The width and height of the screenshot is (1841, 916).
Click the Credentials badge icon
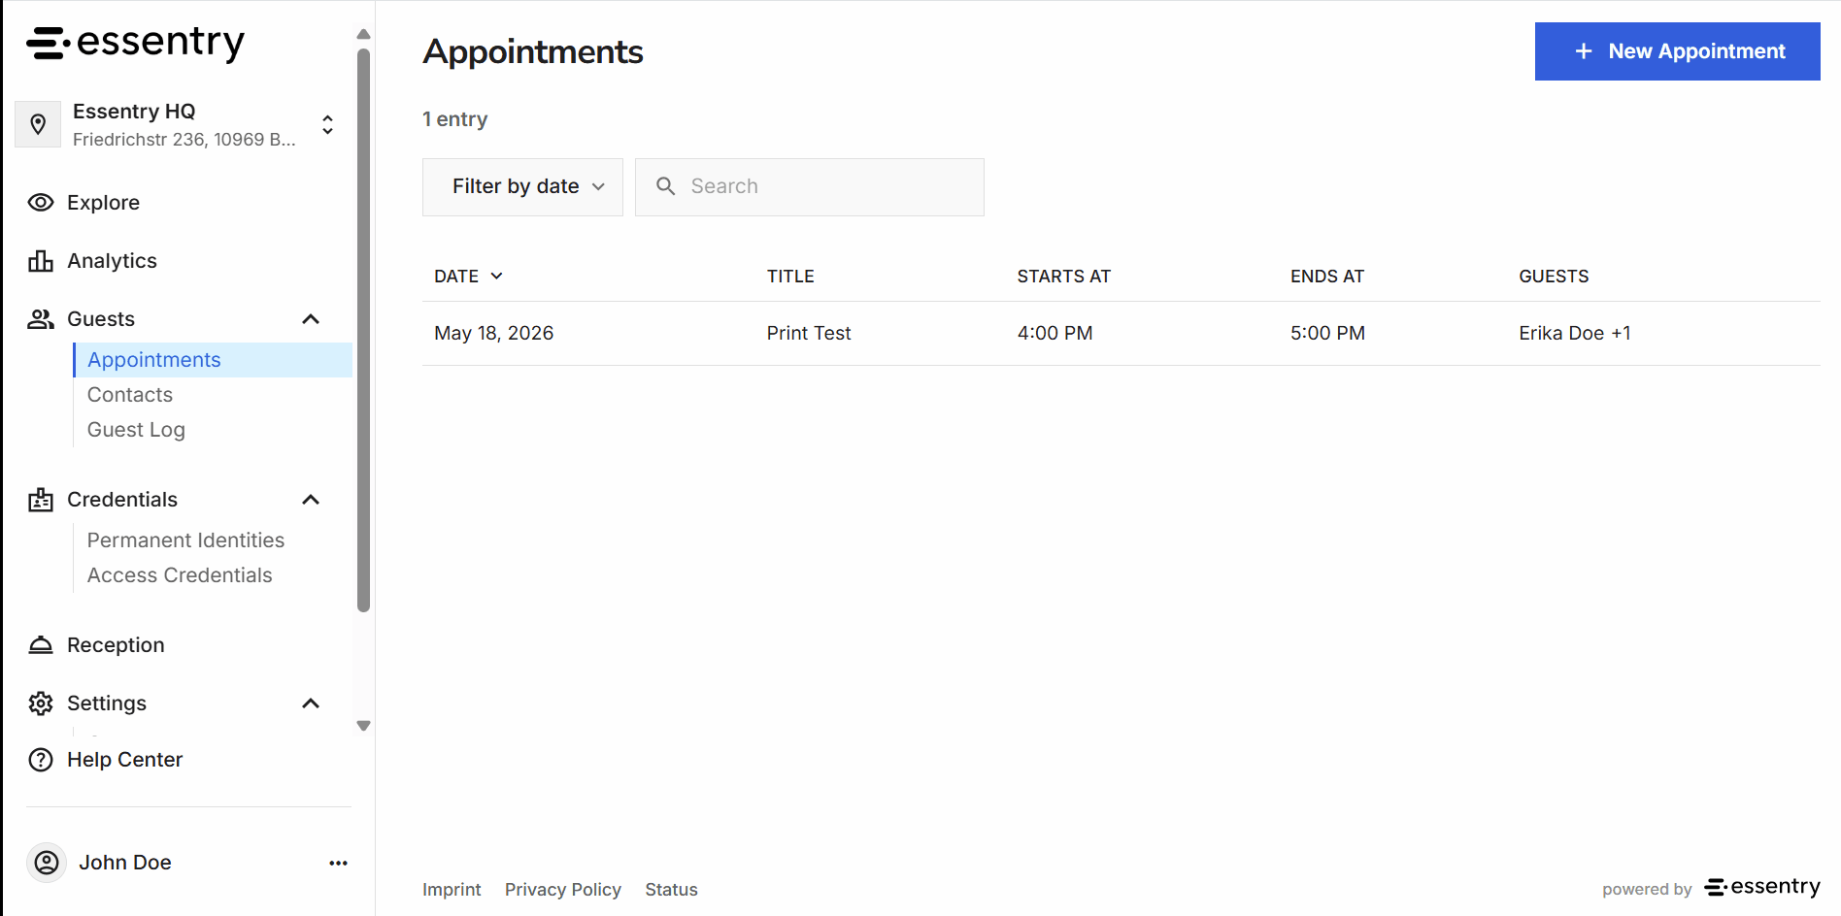pos(41,500)
